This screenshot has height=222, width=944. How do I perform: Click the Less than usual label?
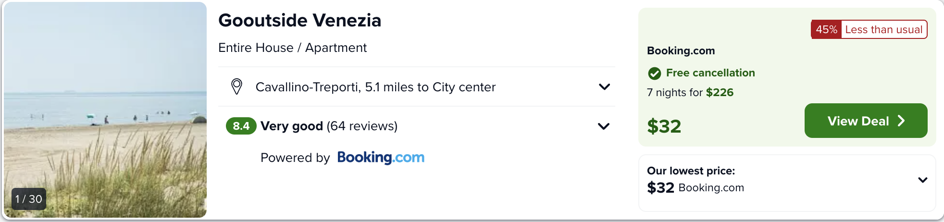(x=883, y=29)
